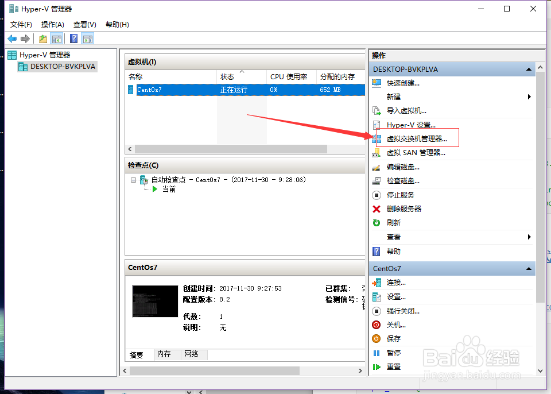Click the CentOs7 console thumbnail preview
This screenshot has height=394, width=551.
[155, 301]
